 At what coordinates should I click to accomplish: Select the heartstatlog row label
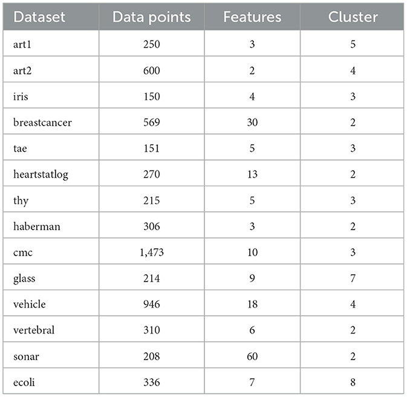41,175
